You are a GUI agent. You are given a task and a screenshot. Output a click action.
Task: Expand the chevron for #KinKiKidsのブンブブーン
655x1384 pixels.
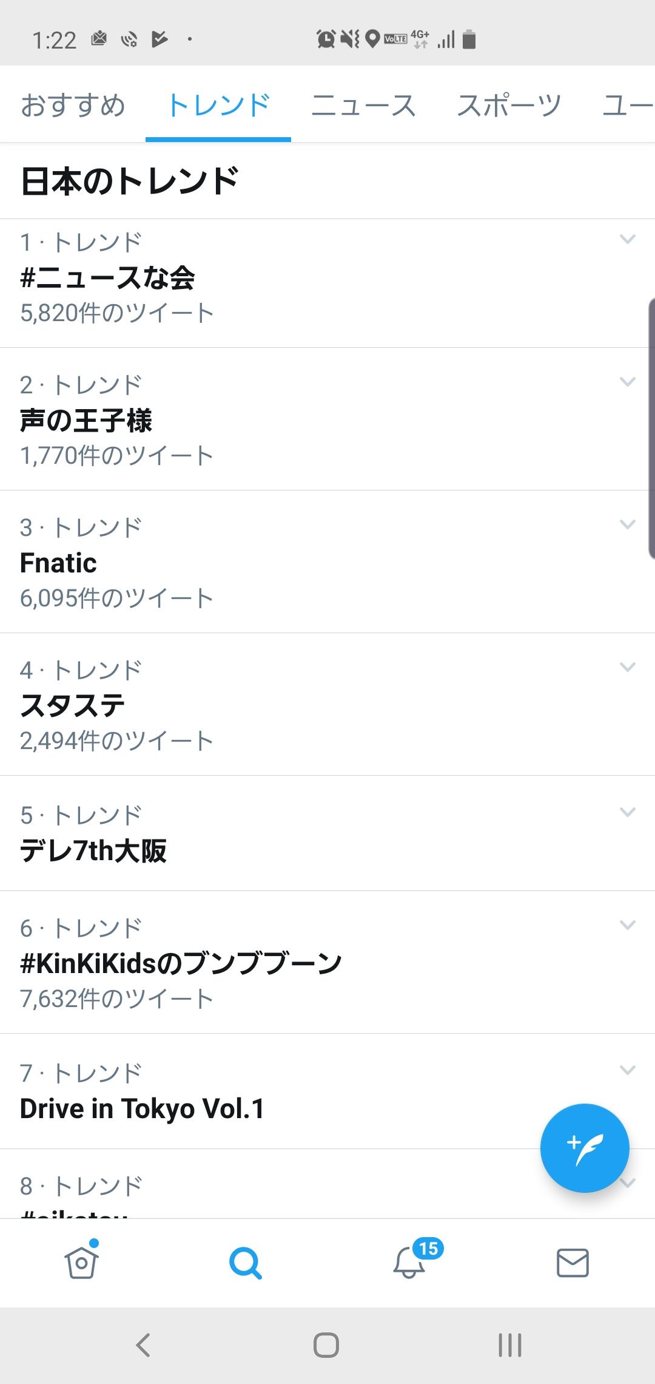point(628,925)
